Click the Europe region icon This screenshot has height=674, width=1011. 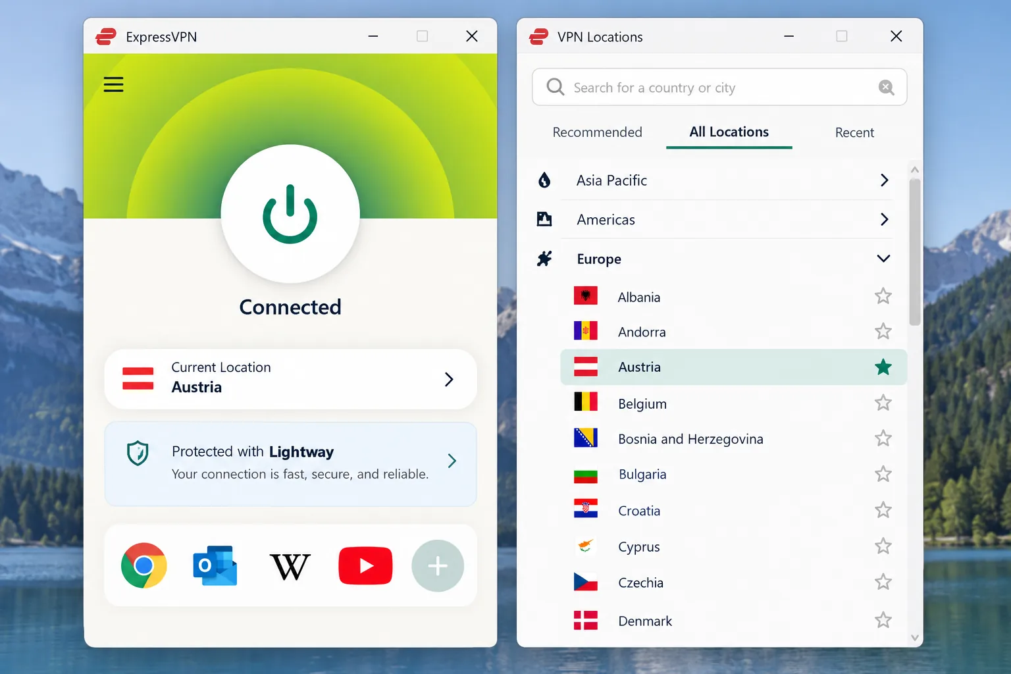(x=544, y=259)
